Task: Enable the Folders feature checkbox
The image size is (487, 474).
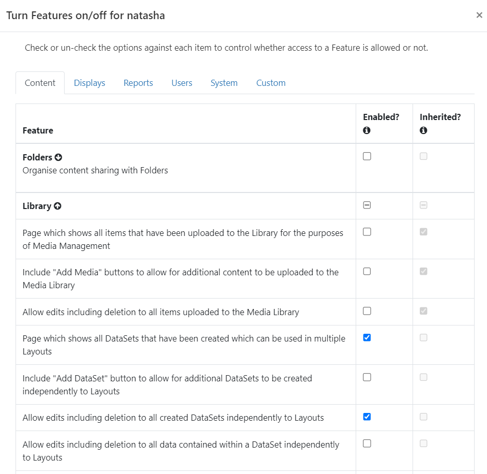Action: (367, 156)
